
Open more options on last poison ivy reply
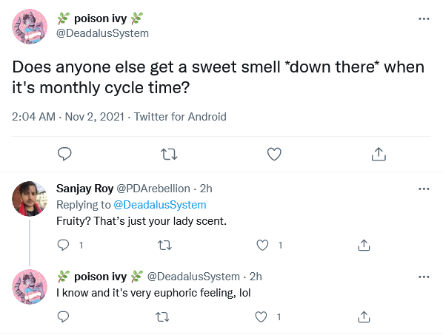click(424, 277)
